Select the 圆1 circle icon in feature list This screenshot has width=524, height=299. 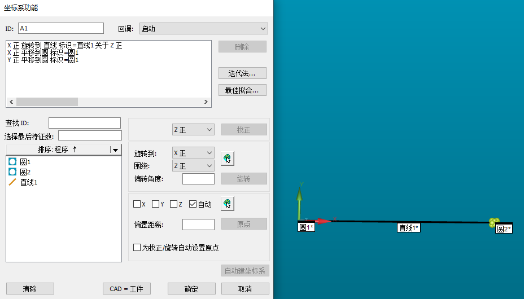[x=12, y=162]
